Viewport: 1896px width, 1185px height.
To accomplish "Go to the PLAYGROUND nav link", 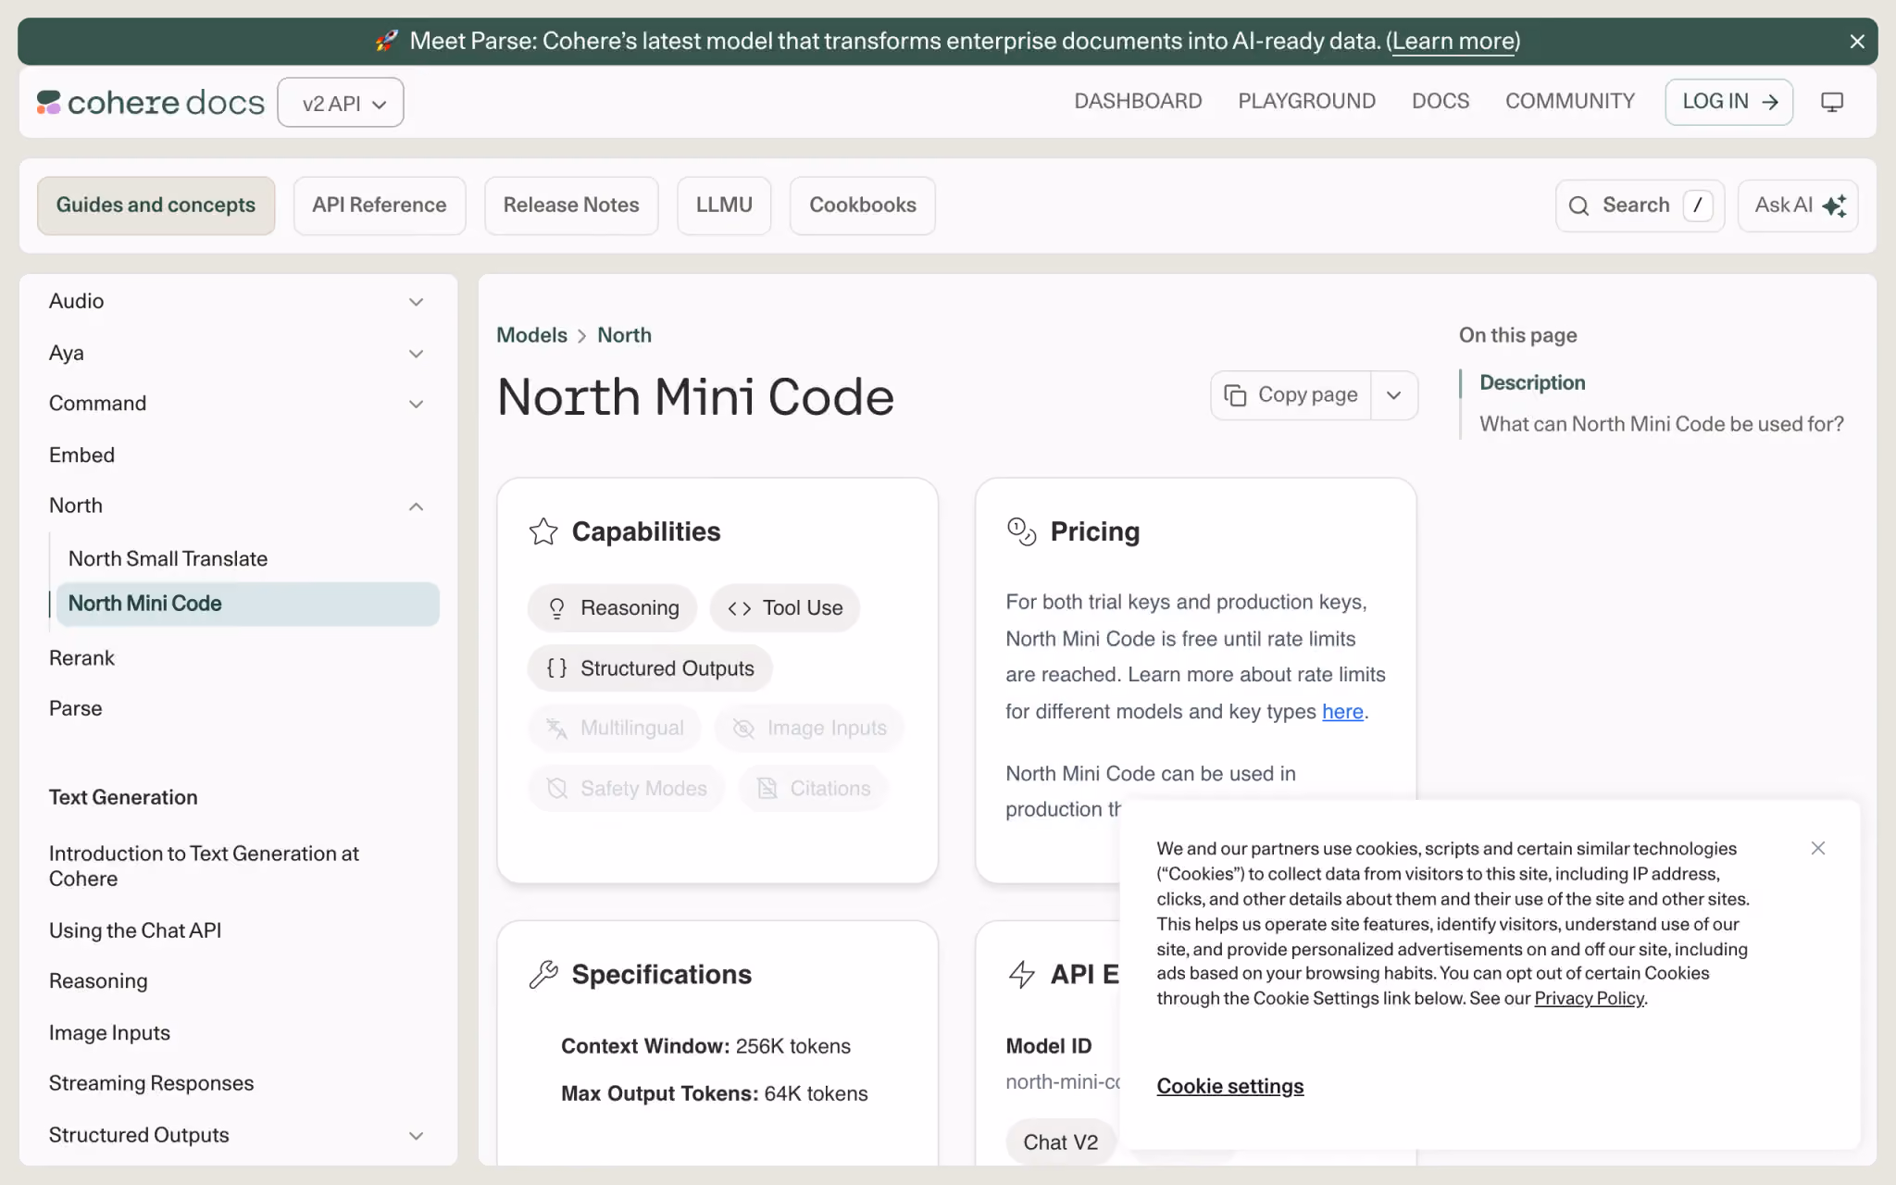I will pos(1306,101).
